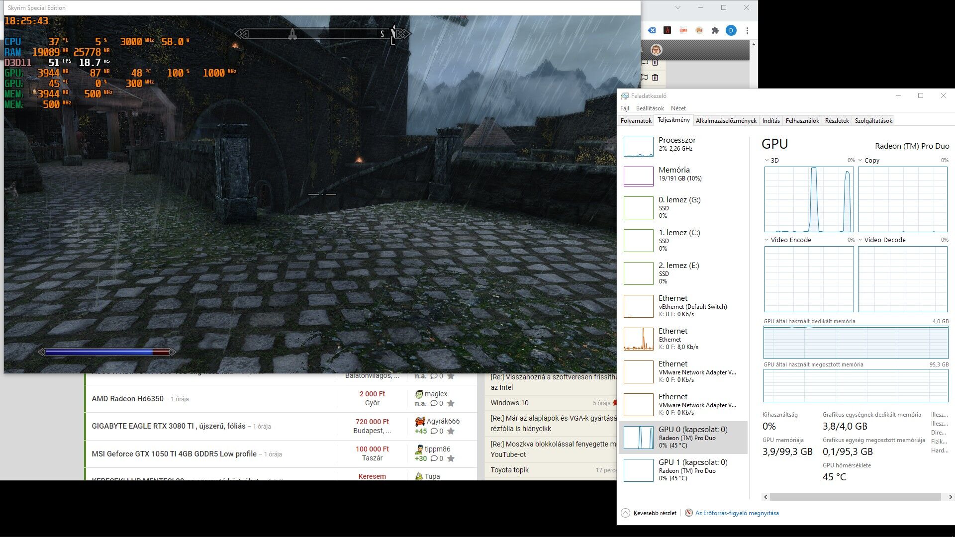Click the Resource Monitor icon in Task Manager's footer
Image resolution: width=955 pixels, height=537 pixels.
pyautogui.click(x=688, y=513)
